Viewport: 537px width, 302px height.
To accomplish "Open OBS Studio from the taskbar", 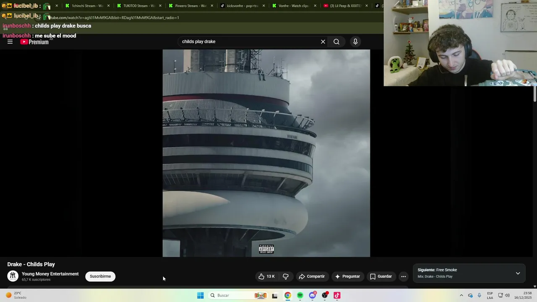I will coord(325,295).
